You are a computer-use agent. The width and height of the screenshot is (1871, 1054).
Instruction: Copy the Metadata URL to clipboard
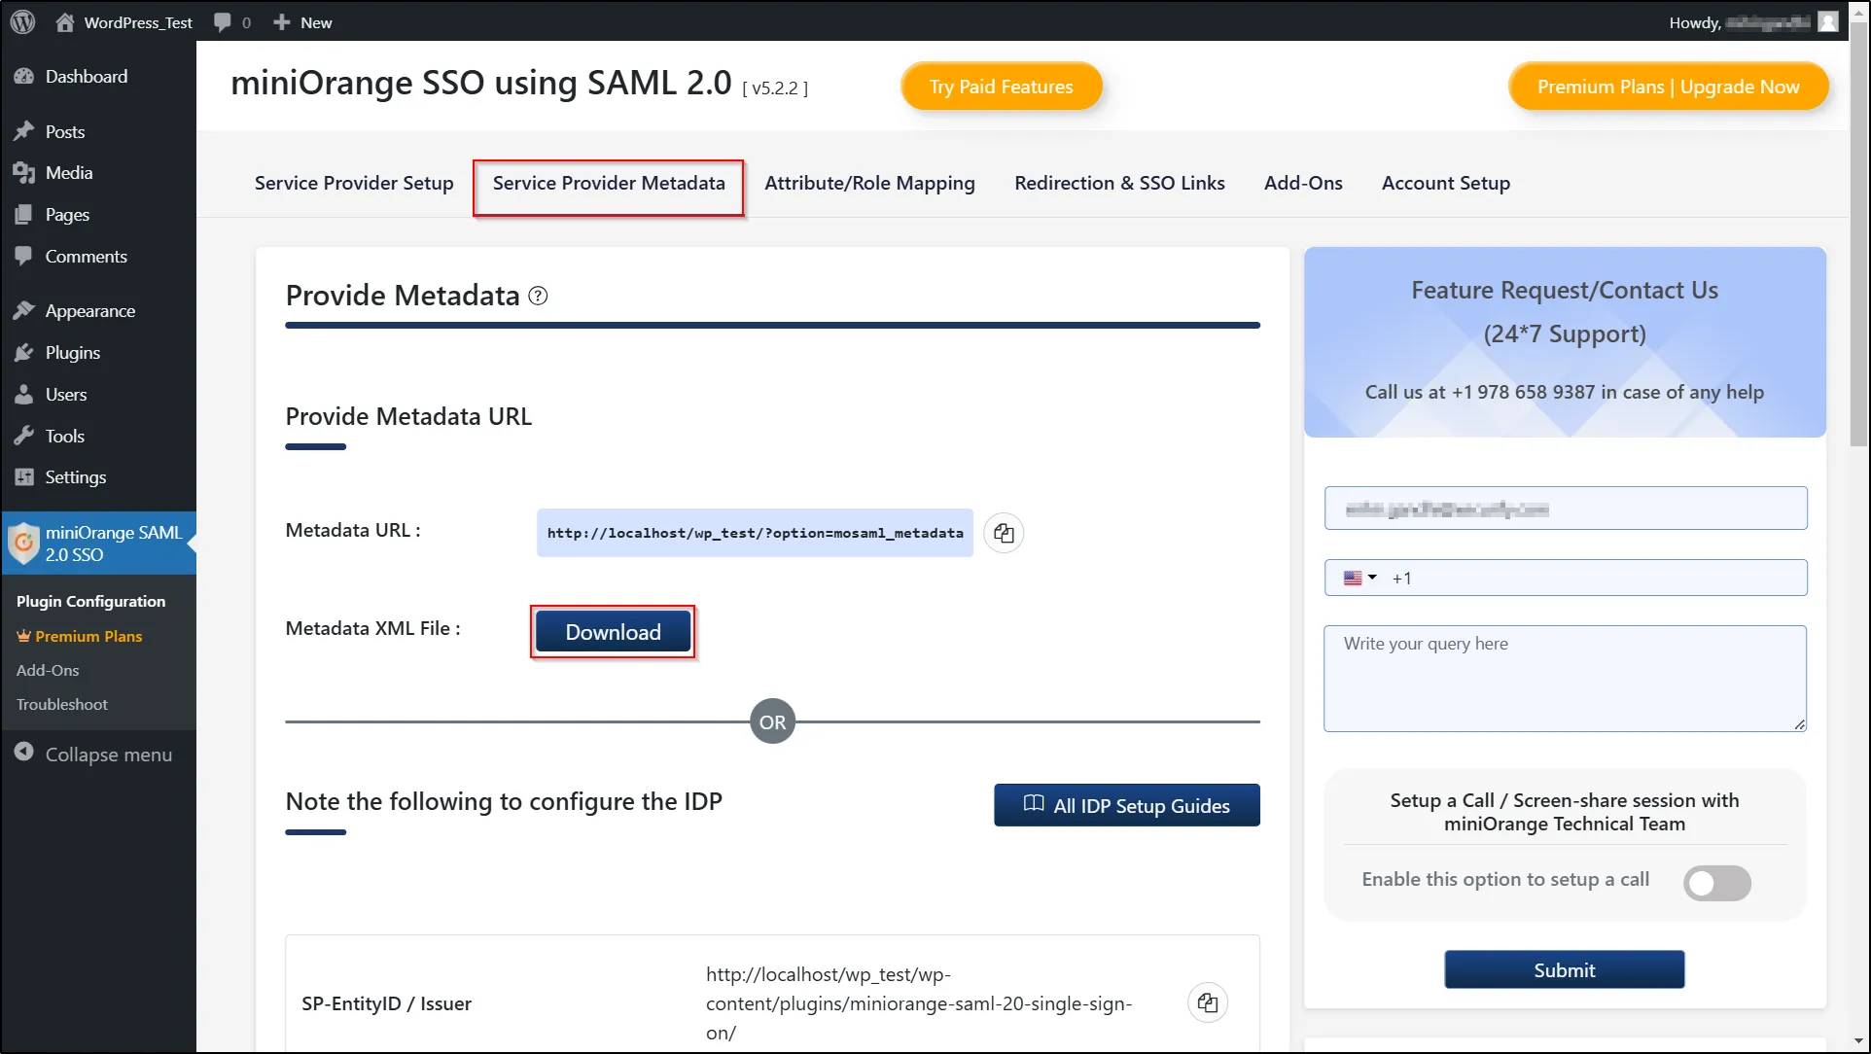[1004, 533]
